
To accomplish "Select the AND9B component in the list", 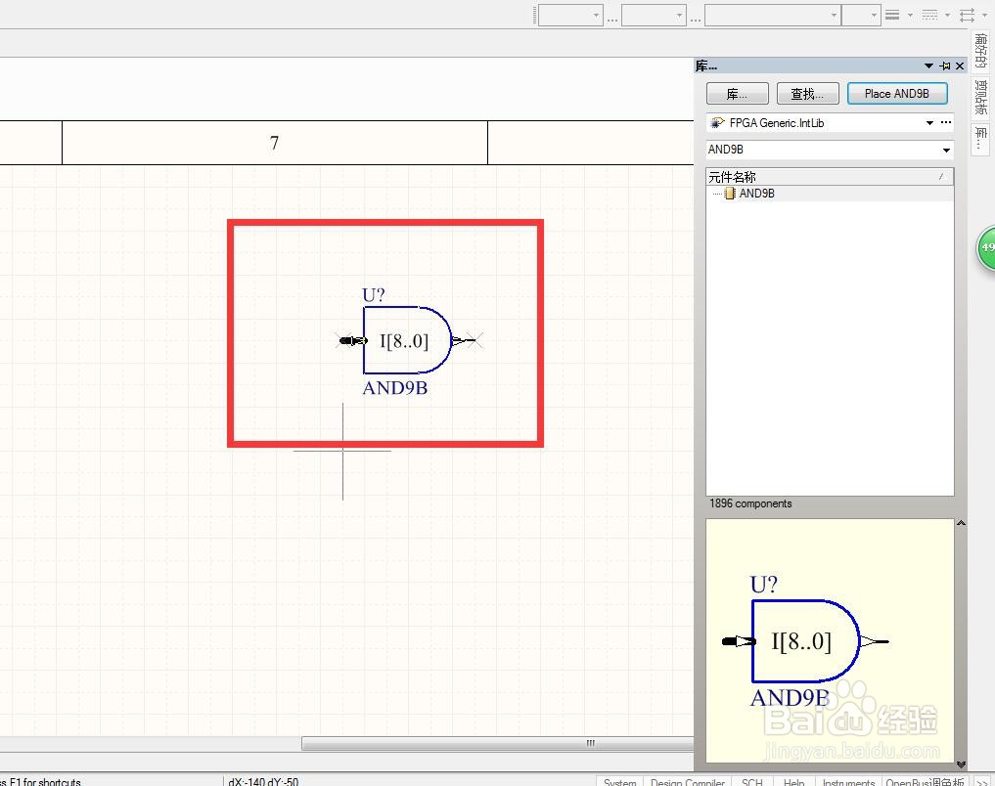I will 756,194.
